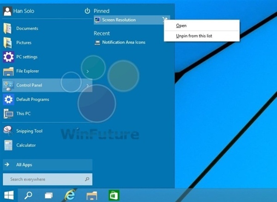Click the Windows Start button on taskbar

point(9,195)
